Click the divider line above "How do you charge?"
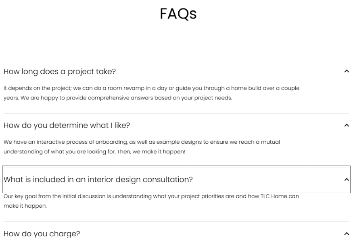Viewport: 353px width, 244px height. pos(176,221)
